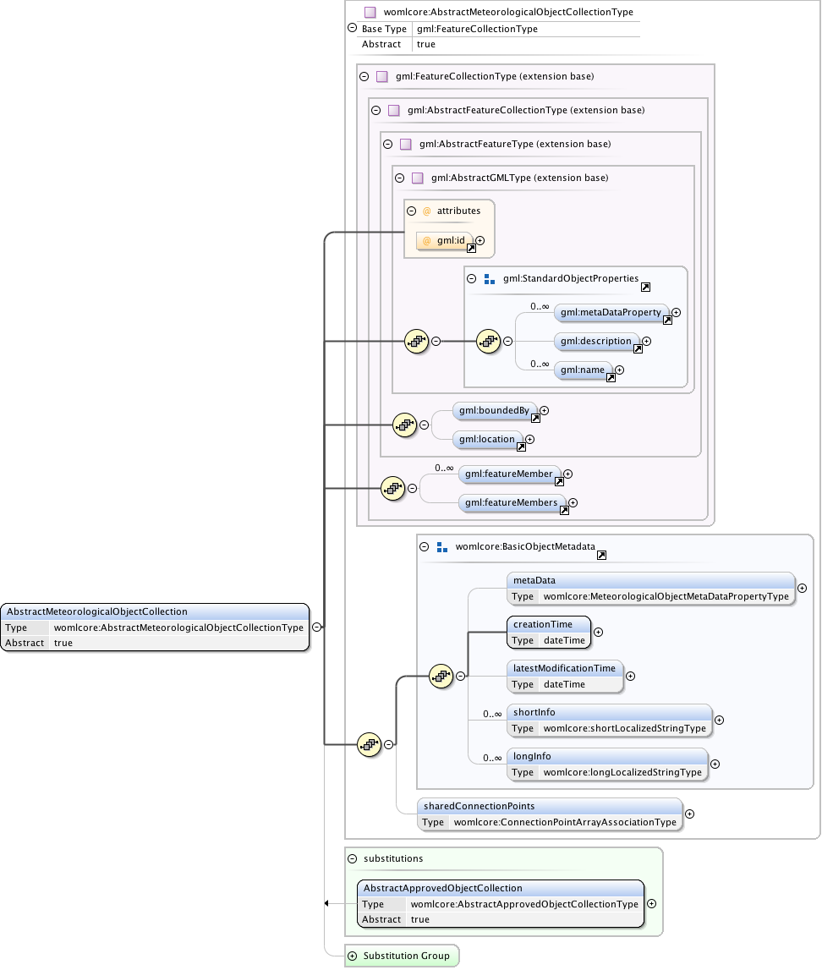The height and width of the screenshot is (970, 822).
Task: Collapse the substitutions panel
Action: (353, 858)
